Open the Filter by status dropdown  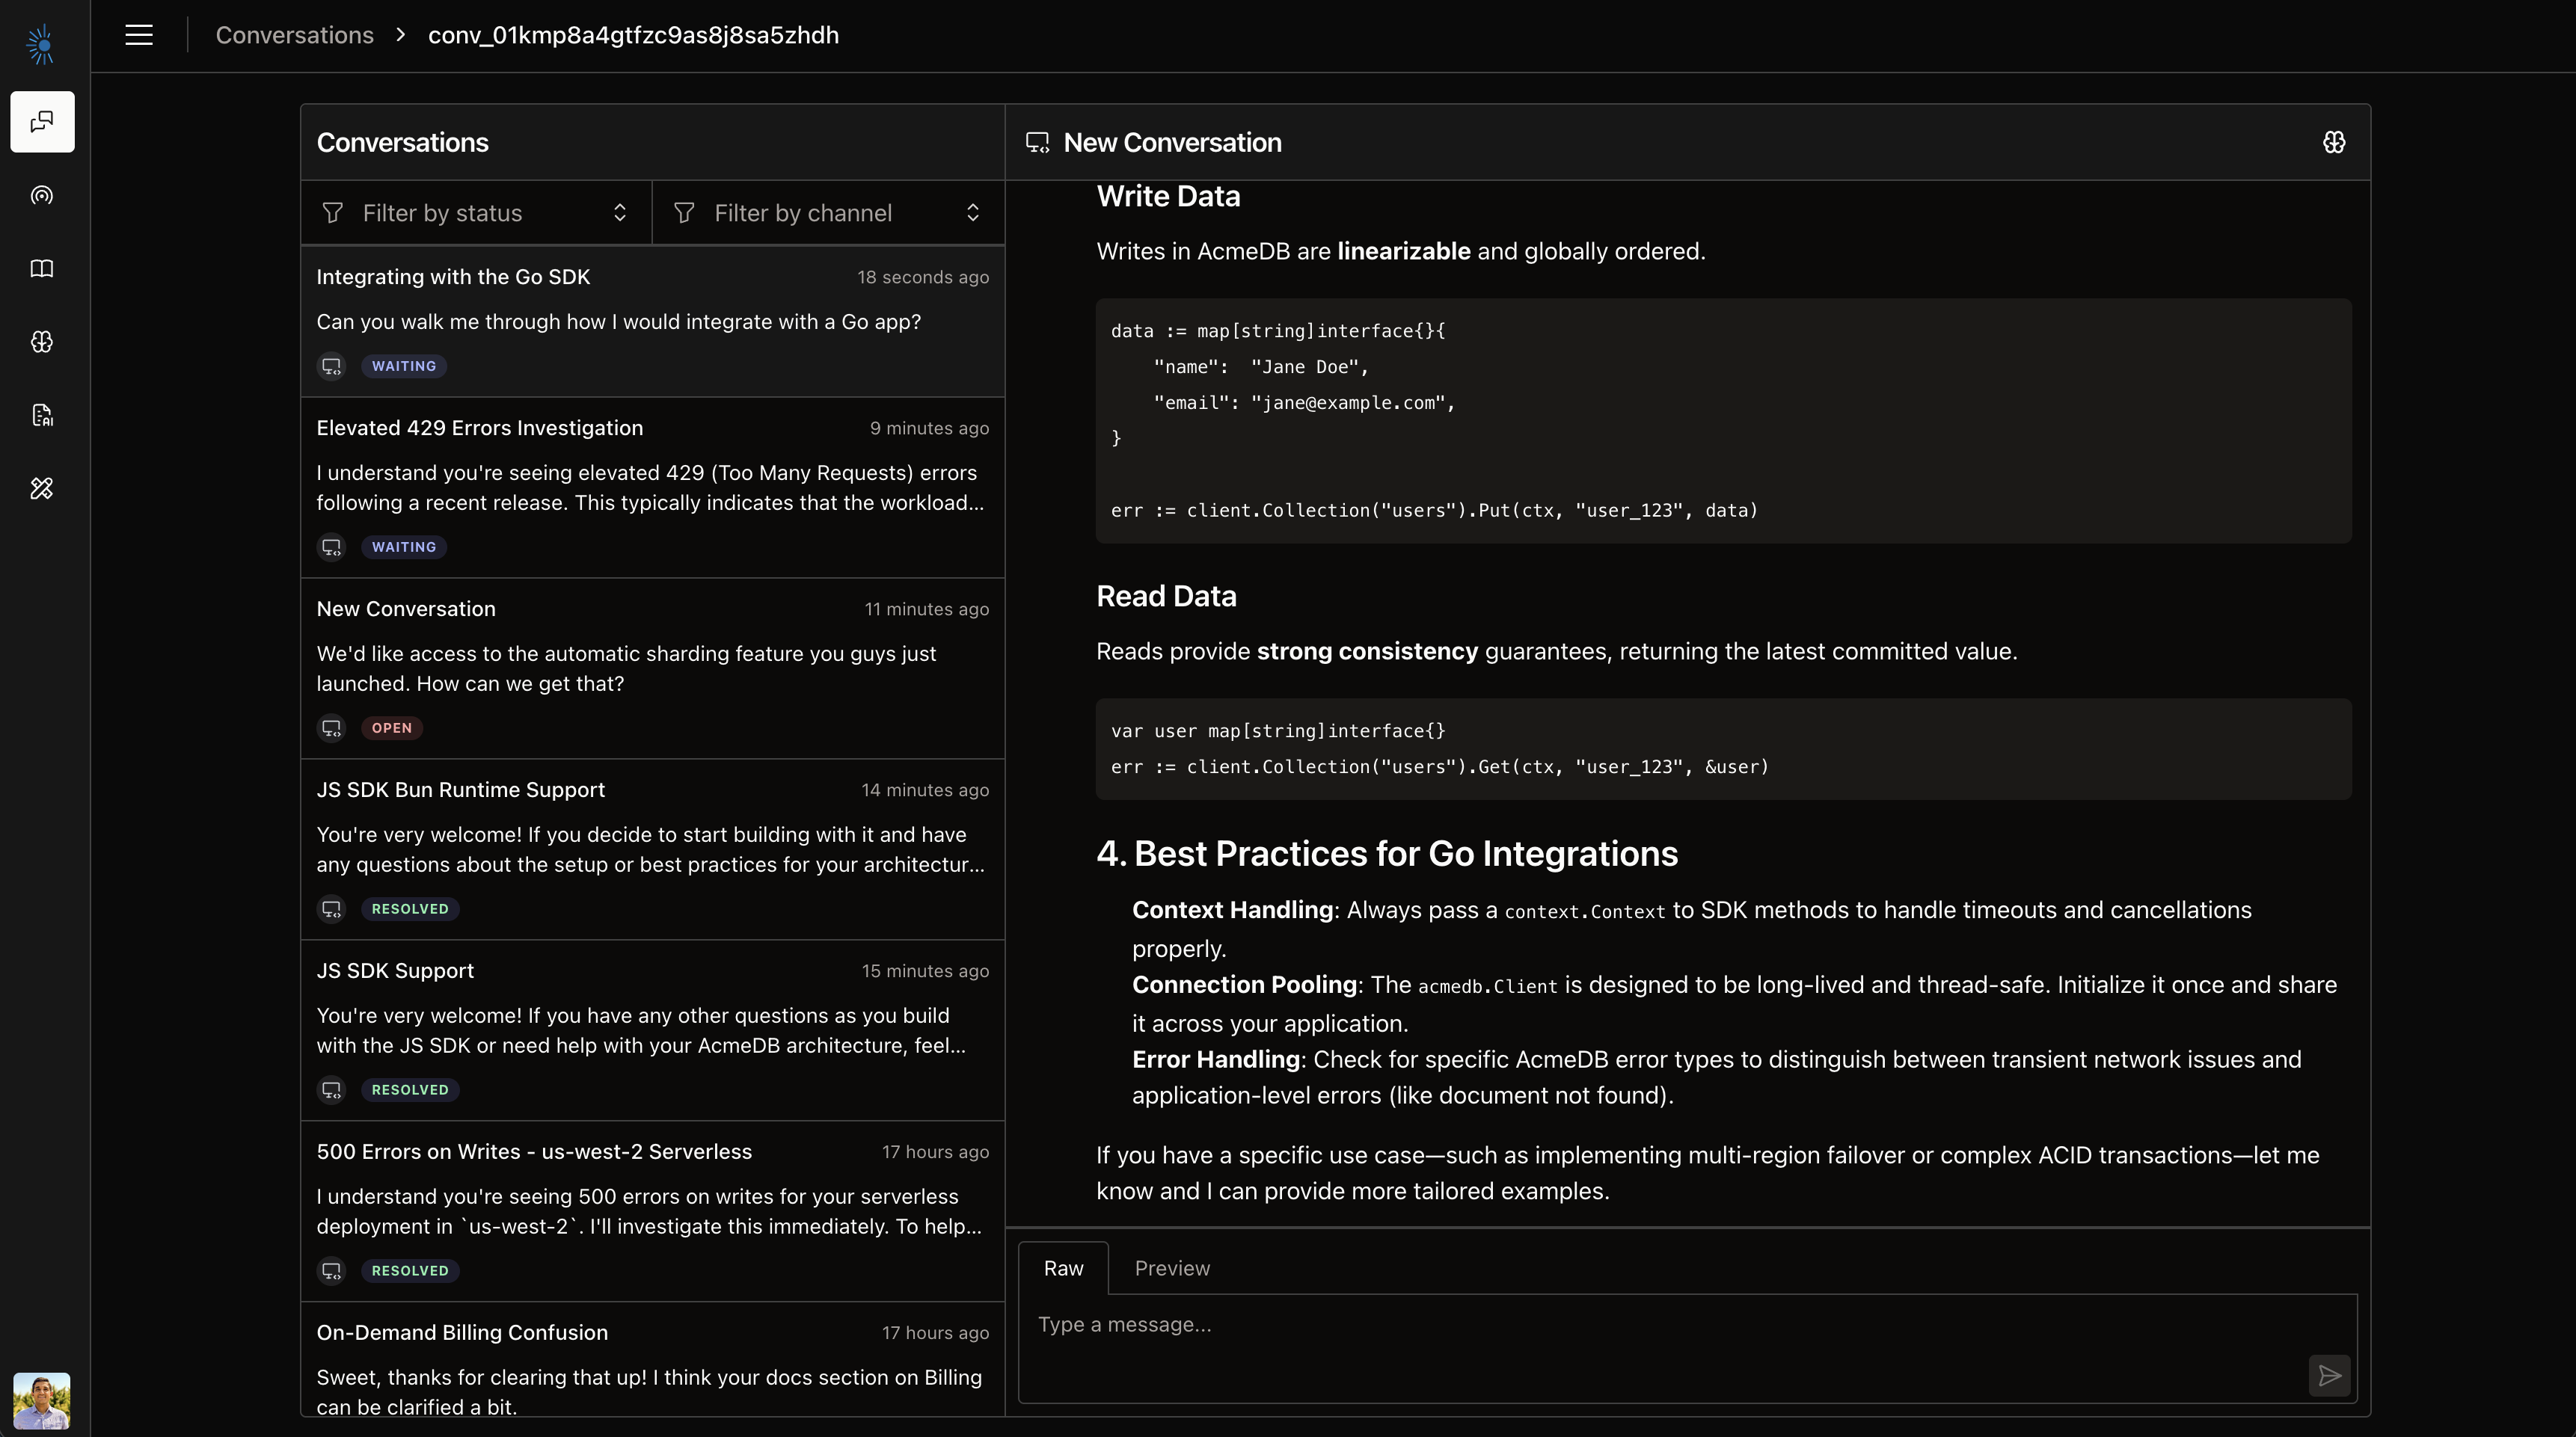click(x=474, y=212)
